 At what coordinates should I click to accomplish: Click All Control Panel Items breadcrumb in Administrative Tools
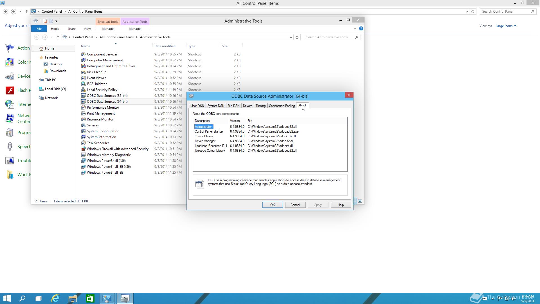click(x=116, y=37)
